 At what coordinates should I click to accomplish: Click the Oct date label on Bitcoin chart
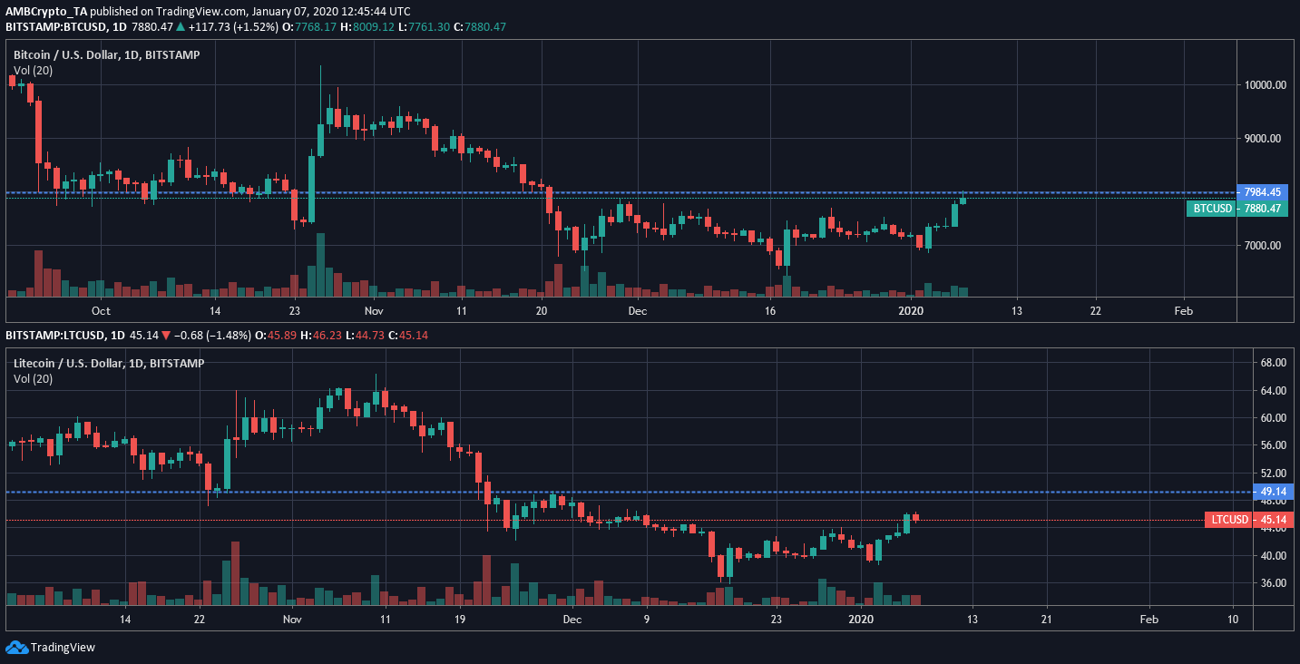pyautogui.click(x=101, y=311)
